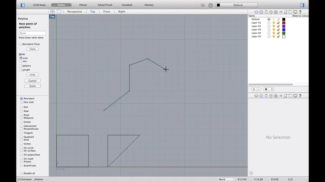Click the Cancel button
The image size is (325, 182).
(x=32, y=81)
